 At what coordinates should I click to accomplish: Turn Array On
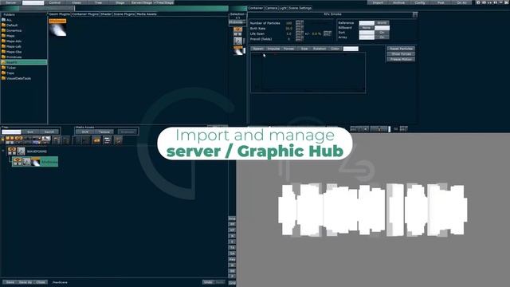(x=382, y=37)
